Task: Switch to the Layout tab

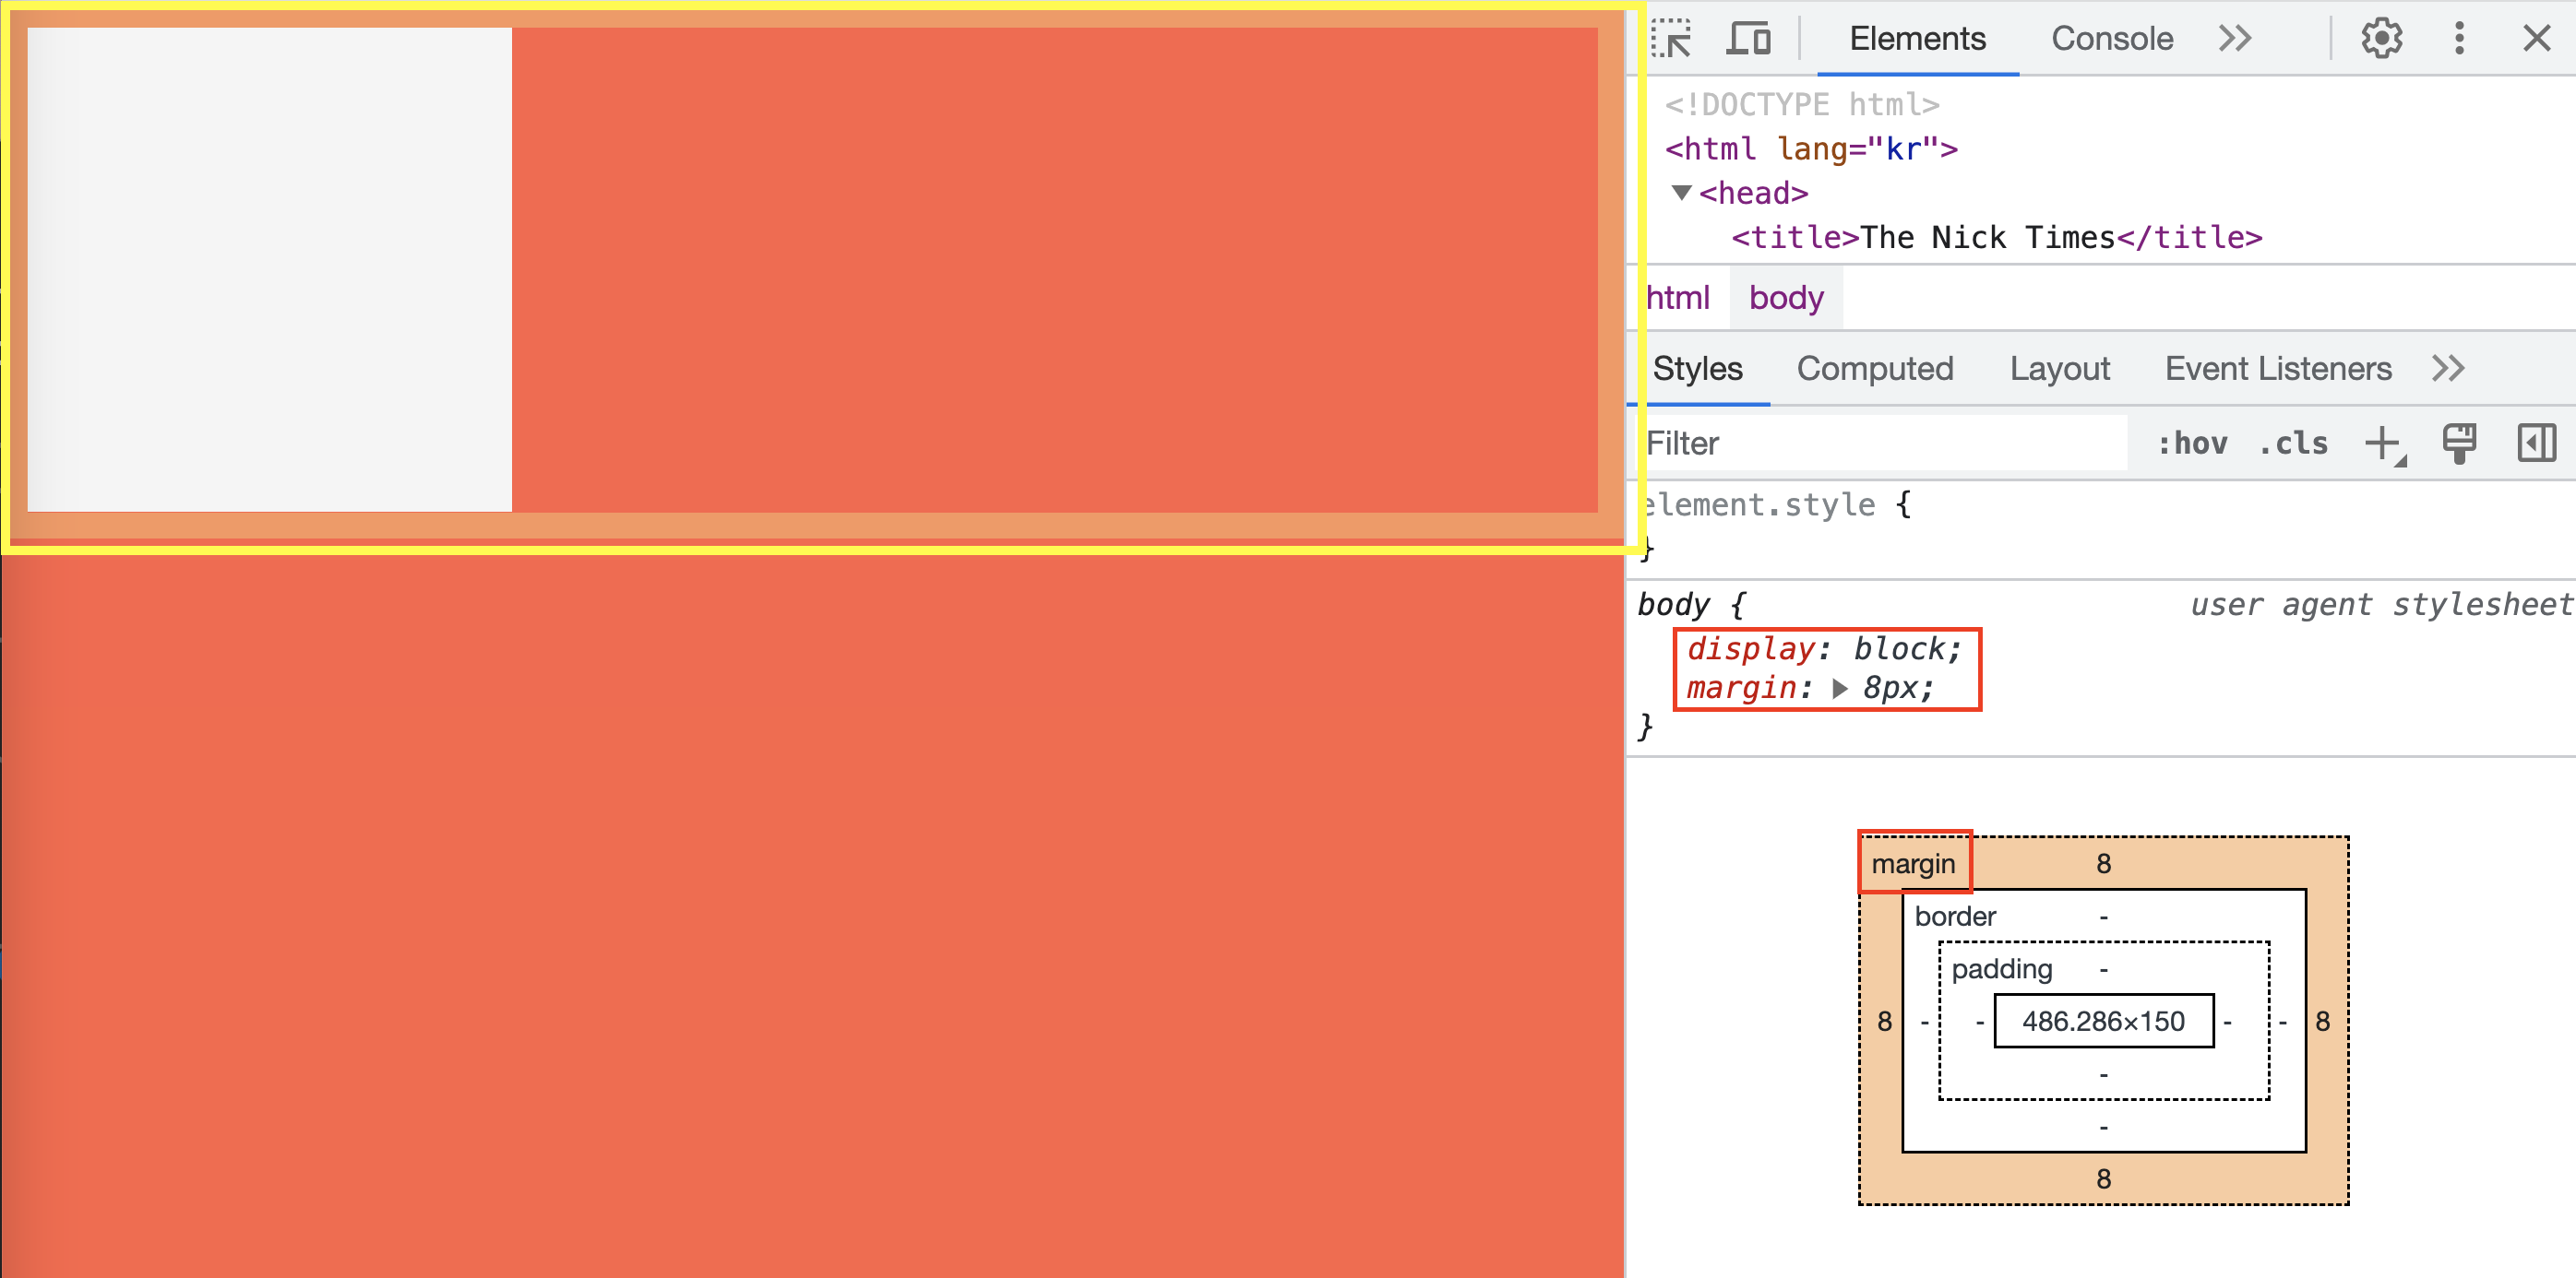Action: 2060,369
